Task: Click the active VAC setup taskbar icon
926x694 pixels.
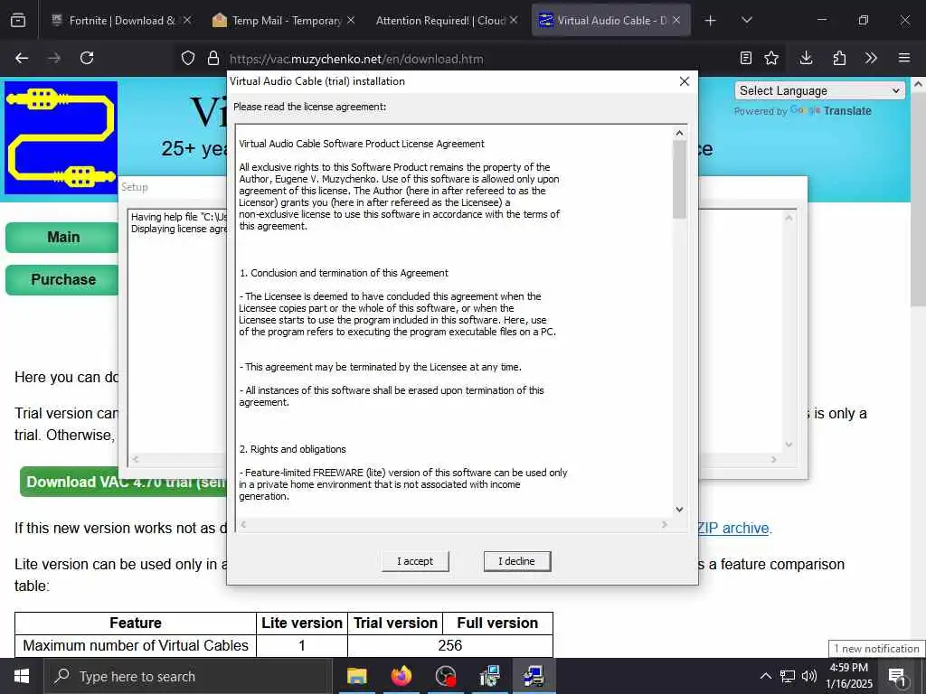Action: 534,676
